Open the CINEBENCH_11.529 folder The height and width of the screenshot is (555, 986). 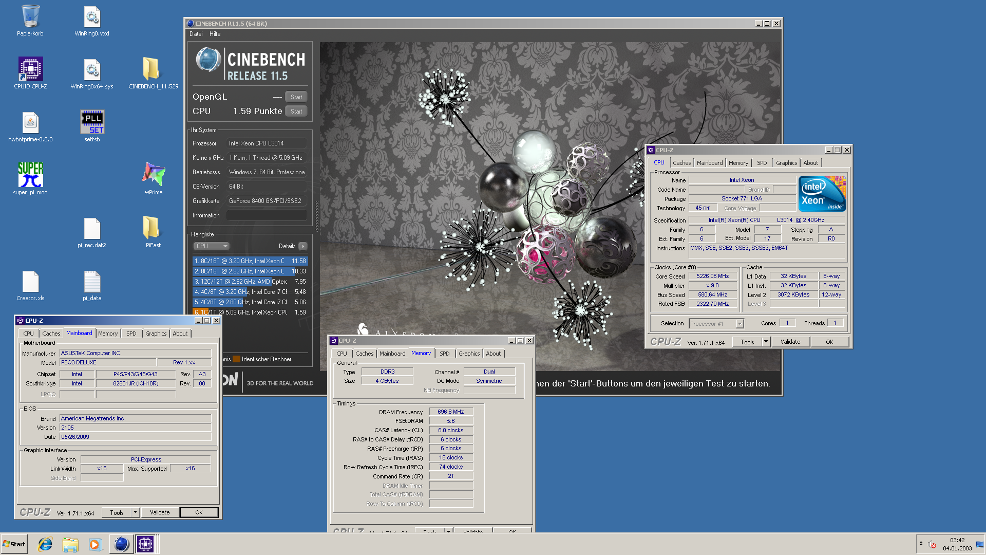tap(153, 73)
